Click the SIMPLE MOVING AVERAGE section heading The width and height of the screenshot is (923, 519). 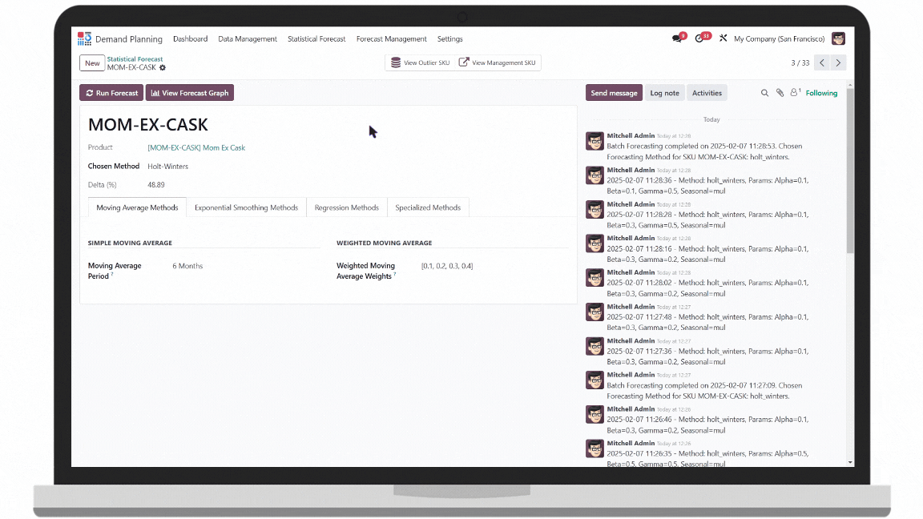pos(130,243)
